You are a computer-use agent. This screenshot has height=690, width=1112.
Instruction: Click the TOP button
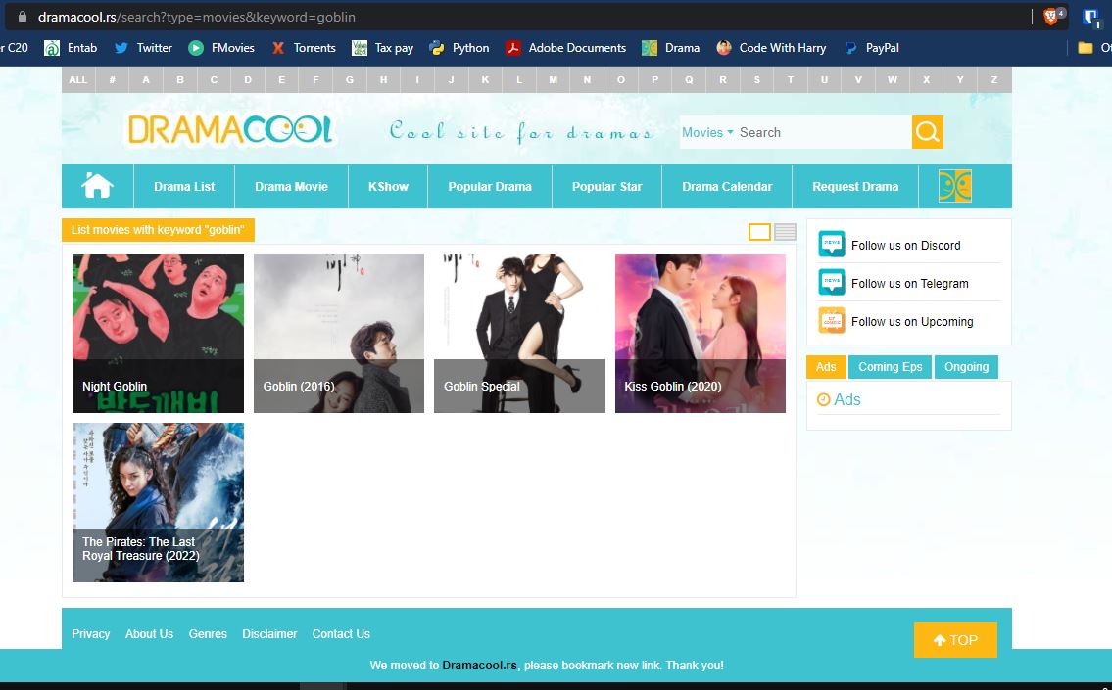(954, 639)
